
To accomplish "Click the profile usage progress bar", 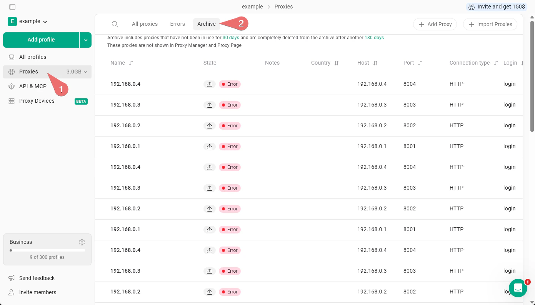I will coord(47,250).
